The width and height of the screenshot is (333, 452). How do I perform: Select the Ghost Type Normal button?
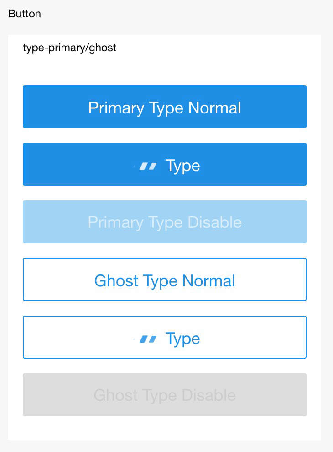164,280
